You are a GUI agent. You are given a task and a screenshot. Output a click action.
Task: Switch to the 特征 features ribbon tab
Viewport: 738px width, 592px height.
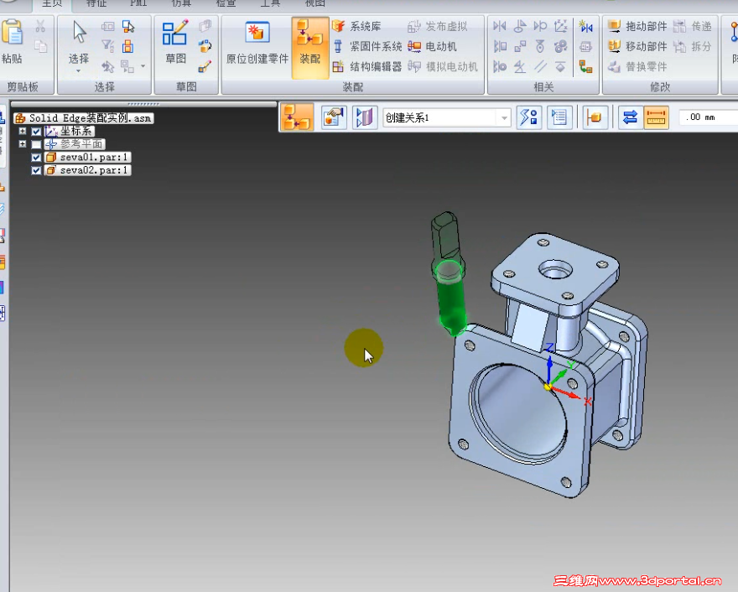coord(96,3)
